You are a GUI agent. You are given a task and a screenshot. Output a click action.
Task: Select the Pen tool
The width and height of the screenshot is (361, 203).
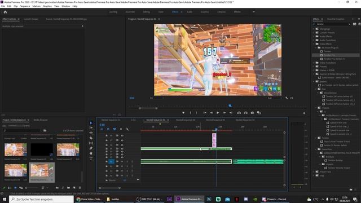[x=91, y=148]
